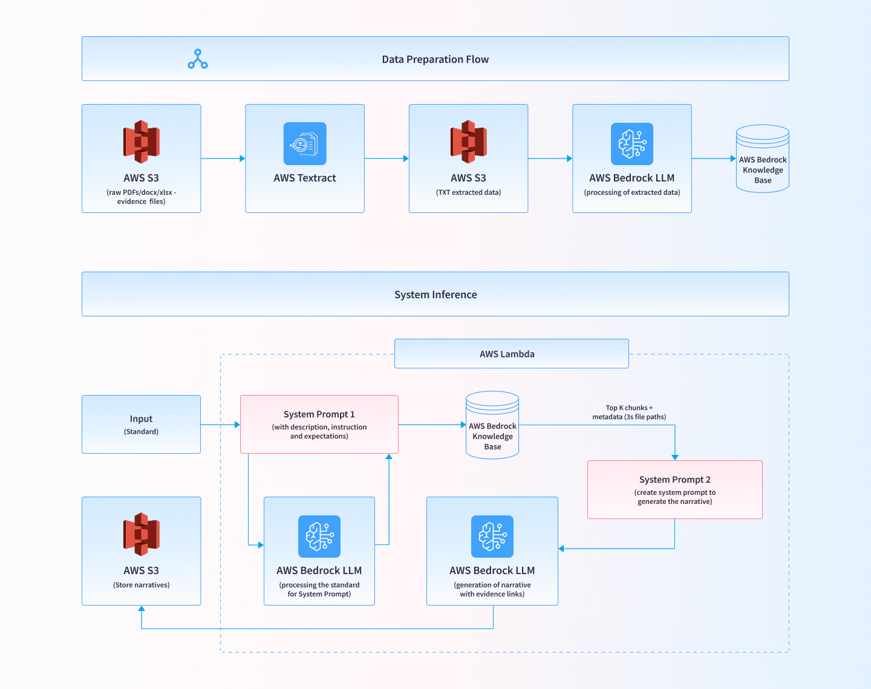
Task: Click the Knowledge Base cylinder in Data Preparation Flow
Action: [x=763, y=158]
